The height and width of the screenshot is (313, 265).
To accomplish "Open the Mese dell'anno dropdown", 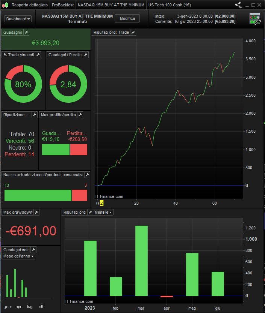I will pos(18,256).
